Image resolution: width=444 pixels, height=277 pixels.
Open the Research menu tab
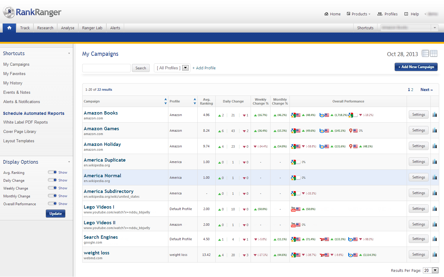click(45, 28)
